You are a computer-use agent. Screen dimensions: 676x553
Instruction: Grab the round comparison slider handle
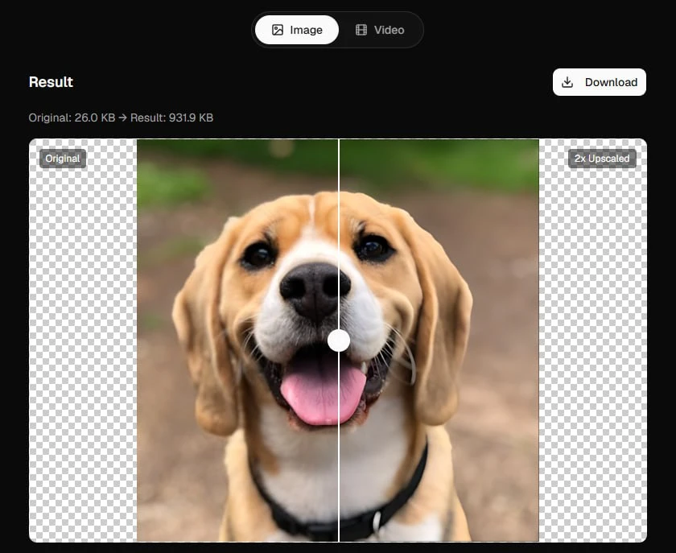click(x=339, y=340)
